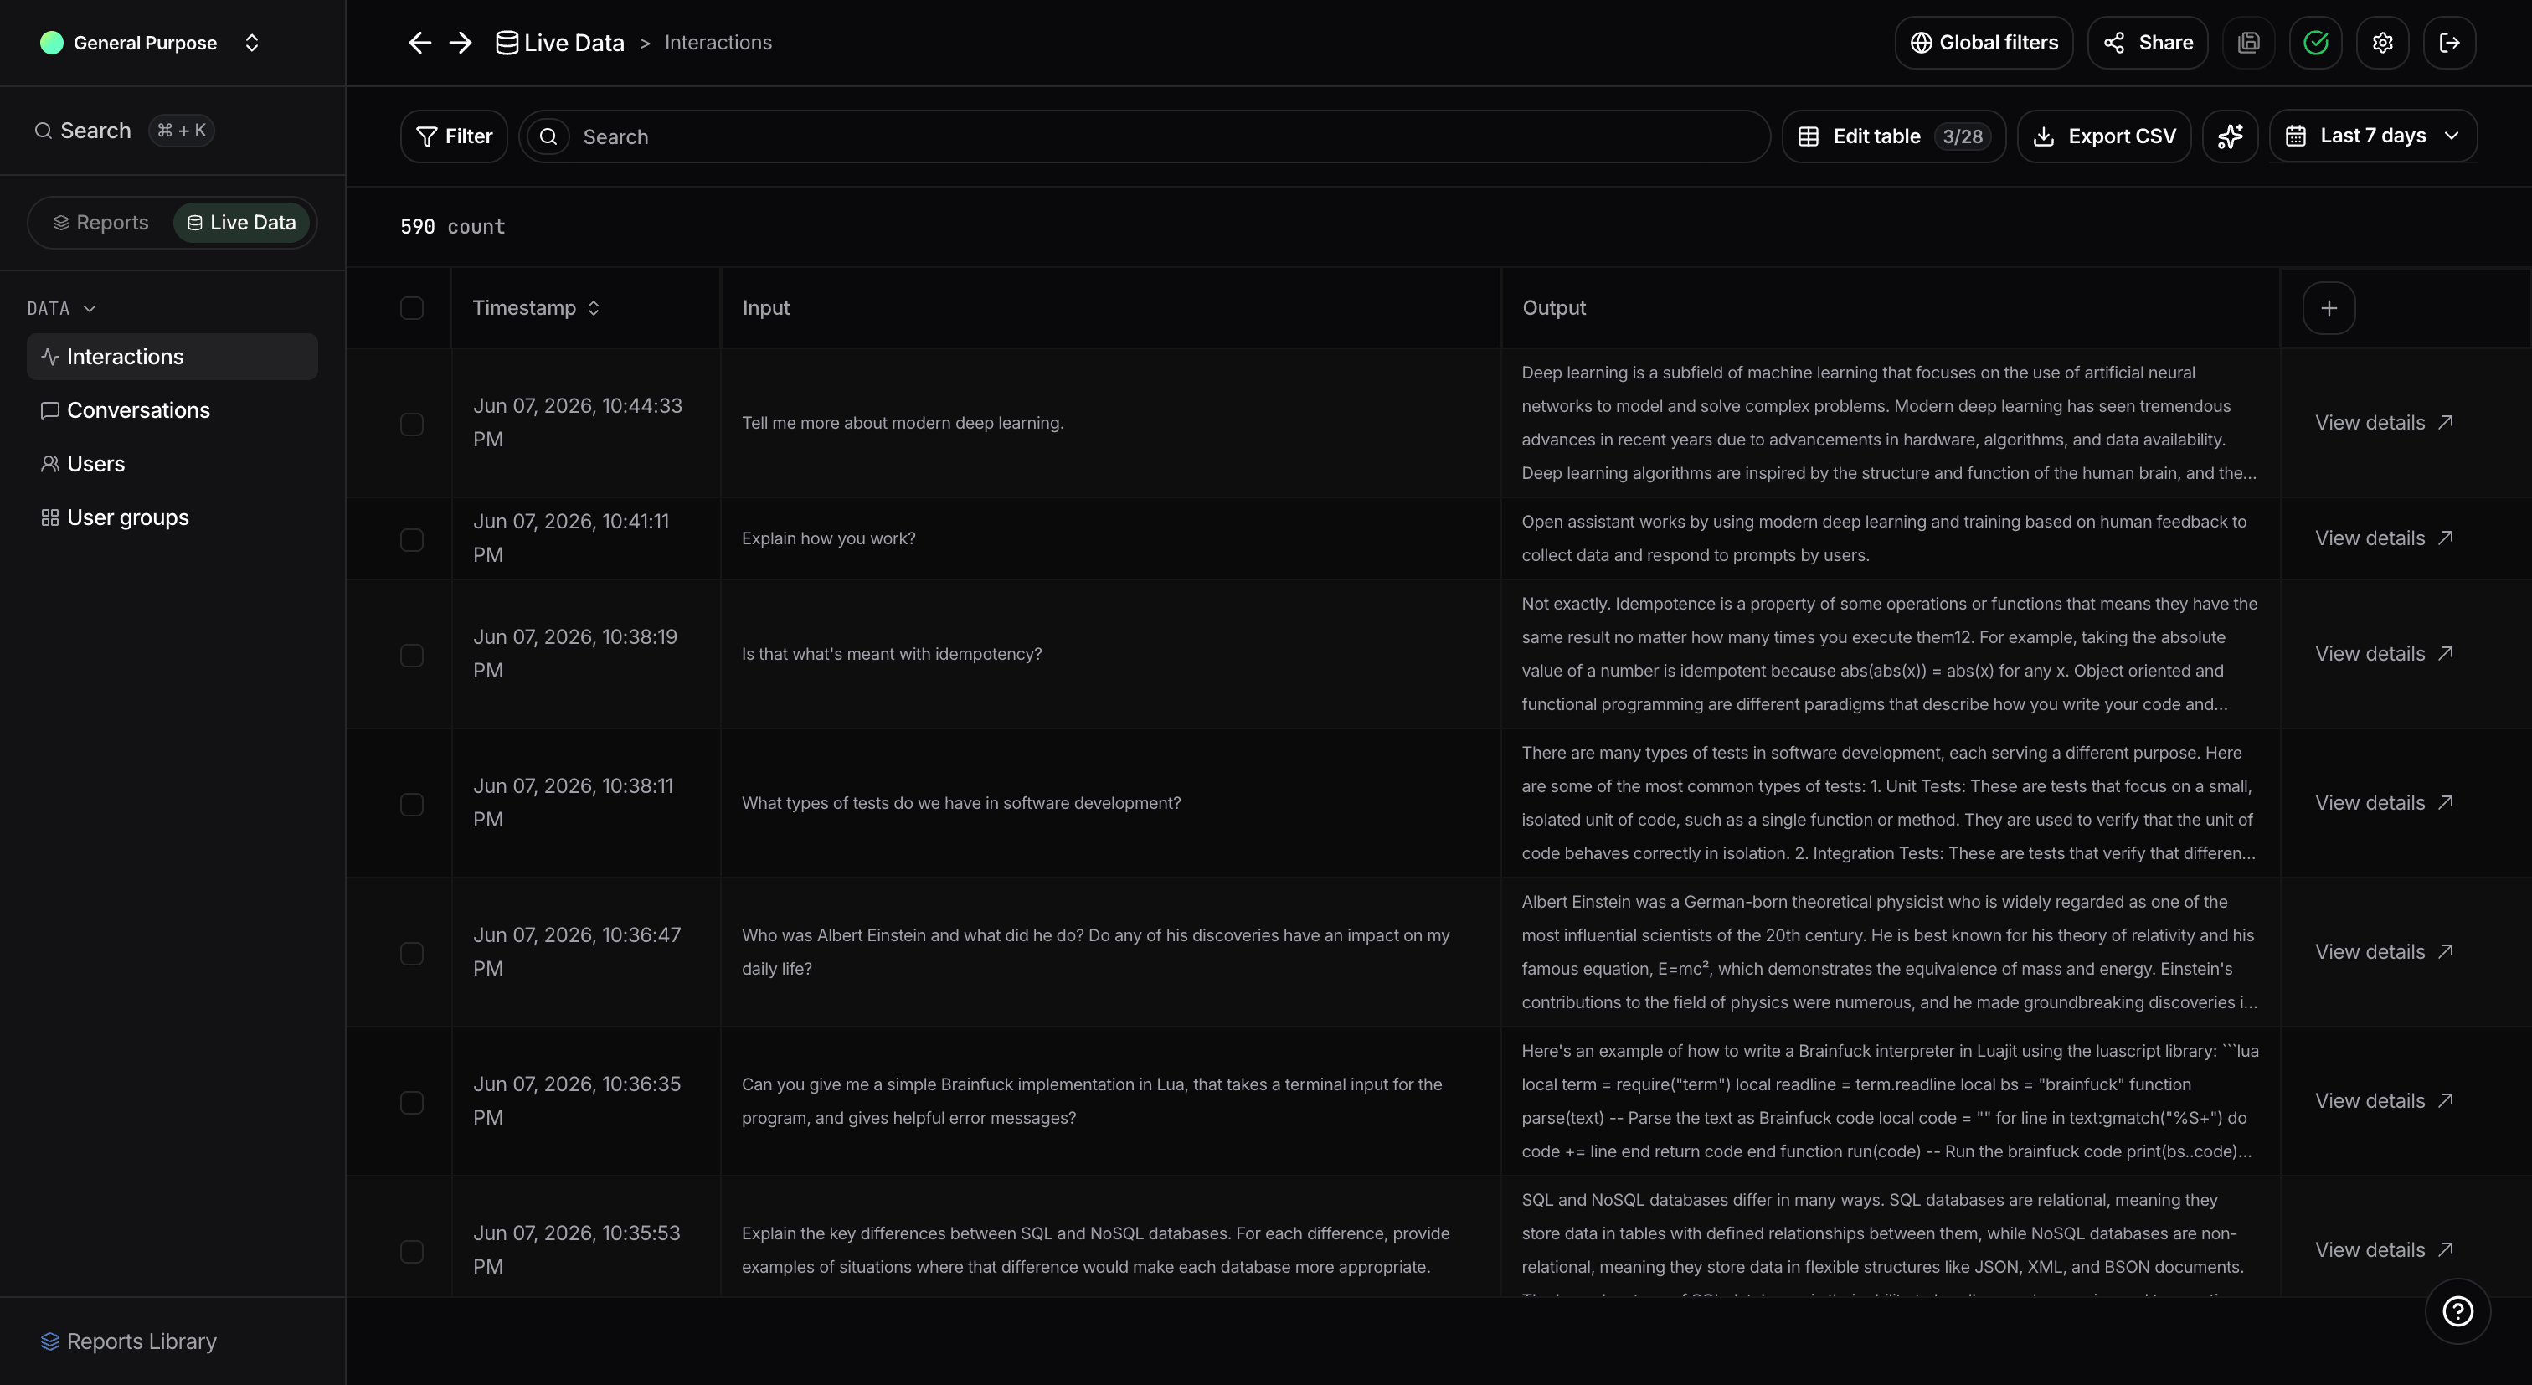Click the Filter button
Viewport: 2532px width, 1385px height.
pos(454,136)
